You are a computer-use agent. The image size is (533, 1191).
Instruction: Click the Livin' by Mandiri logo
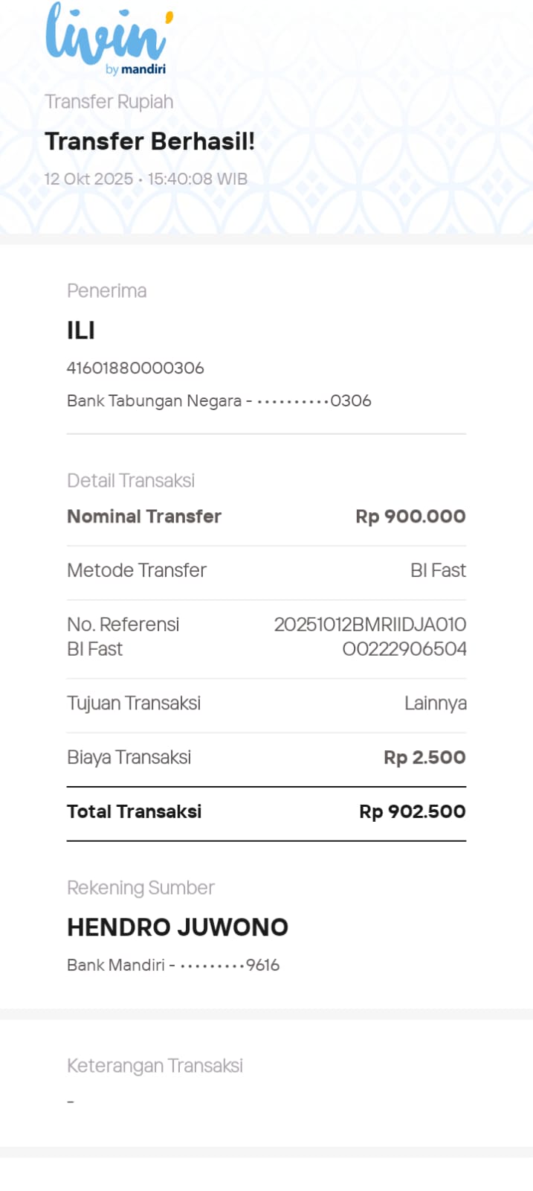click(109, 39)
